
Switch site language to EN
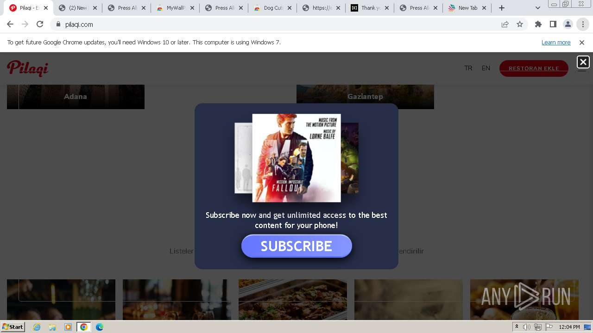click(x=486, y=68)
